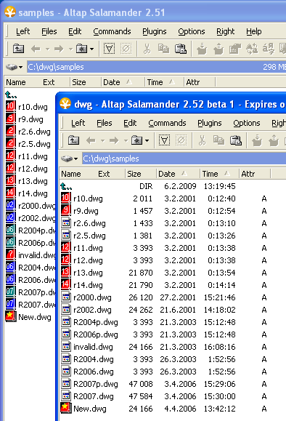Go forward in samples window toolbar
The image size is (286, 421).
(x=59, y=49)
